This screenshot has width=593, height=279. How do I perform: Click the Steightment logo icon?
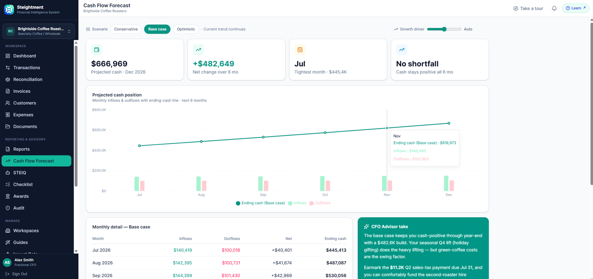point(9,9)
